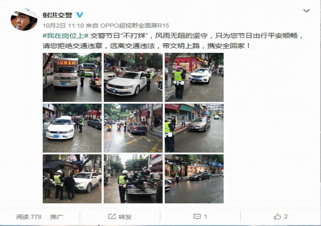
Task: Open the OPPO超视野全面屏R15 source link
Action: [135, 25]
